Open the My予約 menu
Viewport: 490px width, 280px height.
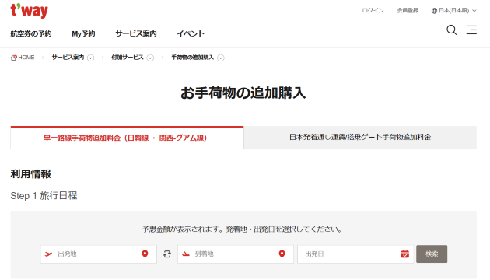(83, 33)
